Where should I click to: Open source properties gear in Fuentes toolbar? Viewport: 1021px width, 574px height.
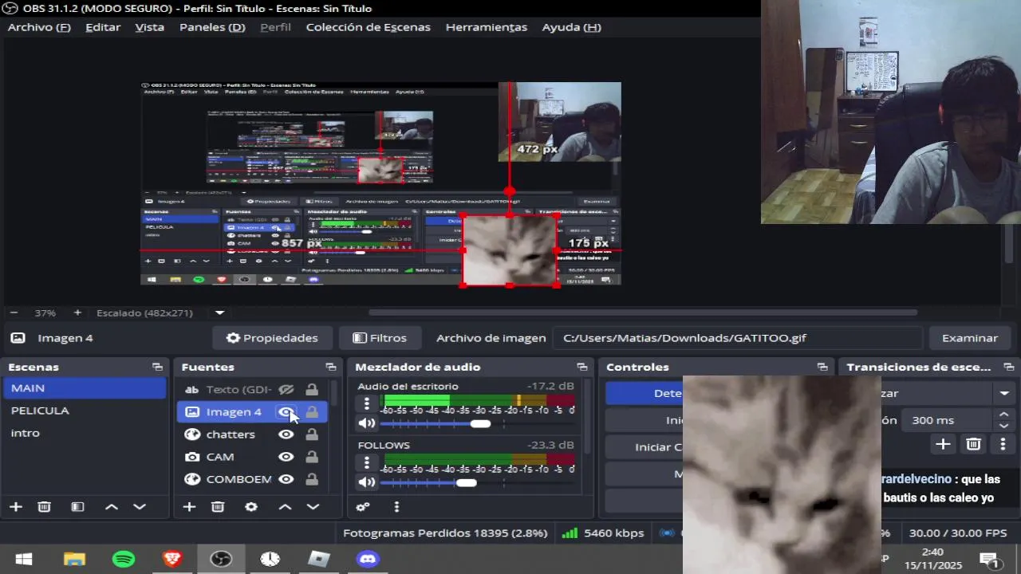click(x=251, y=507)
